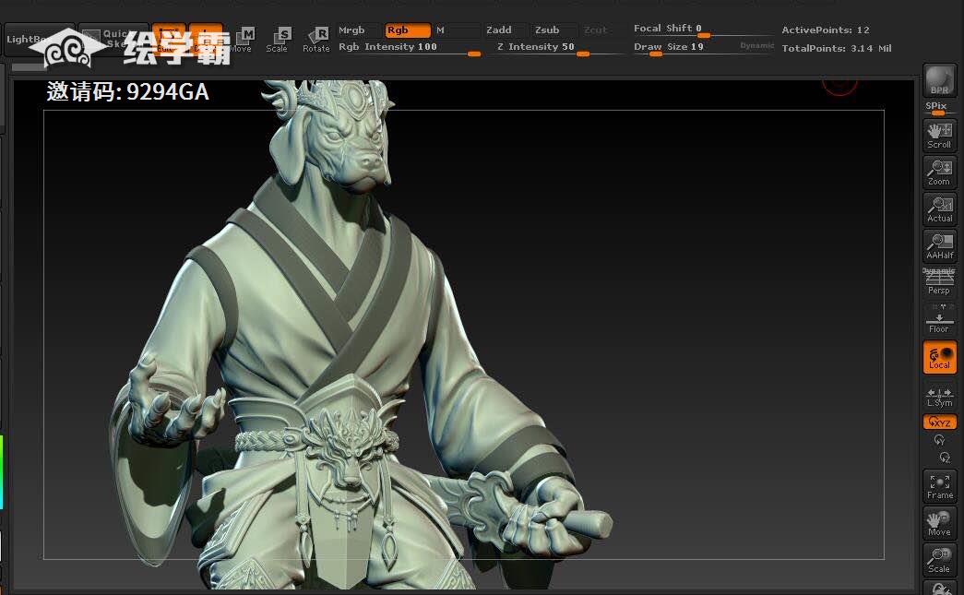Viewport: 964px width, 595px height.
Task: Toggle Draw mode button
Action: tap(206, 40)
